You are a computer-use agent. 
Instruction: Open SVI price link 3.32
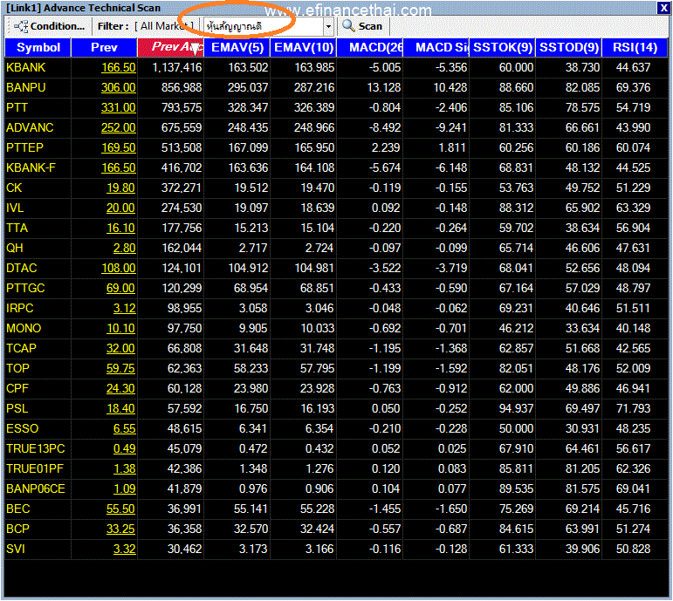(125, 549)
